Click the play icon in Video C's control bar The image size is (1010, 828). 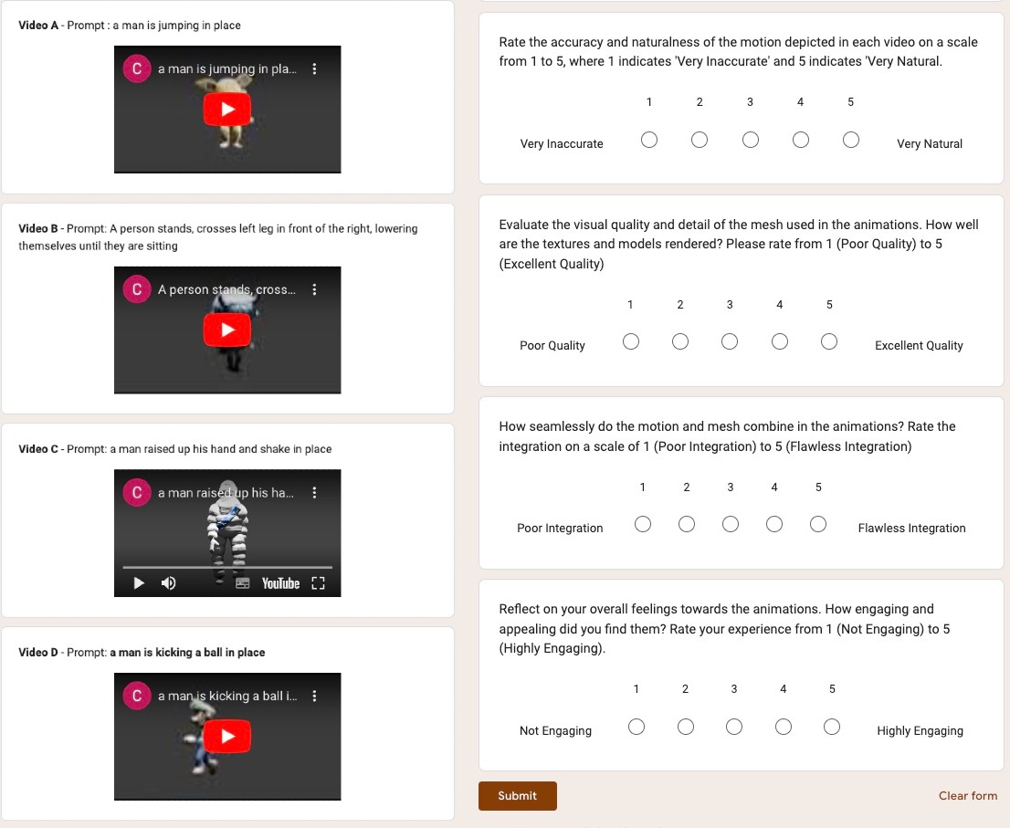pyautogui.click(x=140, y=583)
